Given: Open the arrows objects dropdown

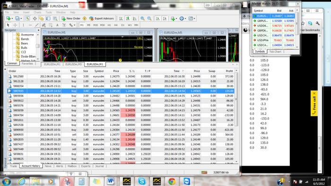Looking at the screenshot, I should [x=72, y=25].
